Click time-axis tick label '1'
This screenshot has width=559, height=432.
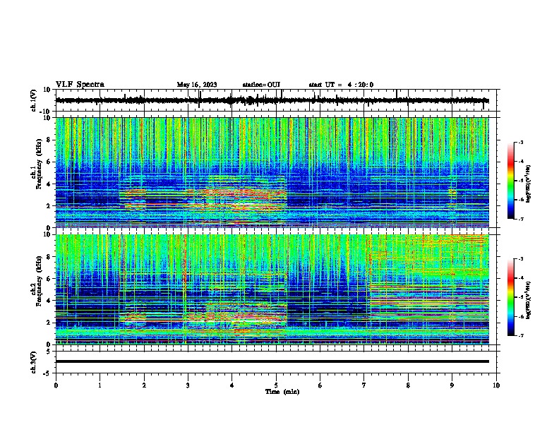100,385
